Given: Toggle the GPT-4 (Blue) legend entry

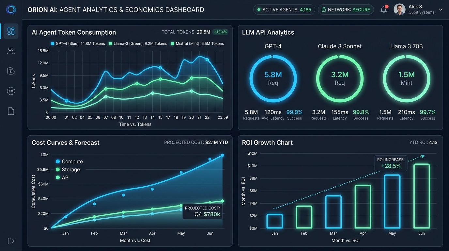Looking at the screenshot, I should tap(78, 43).
